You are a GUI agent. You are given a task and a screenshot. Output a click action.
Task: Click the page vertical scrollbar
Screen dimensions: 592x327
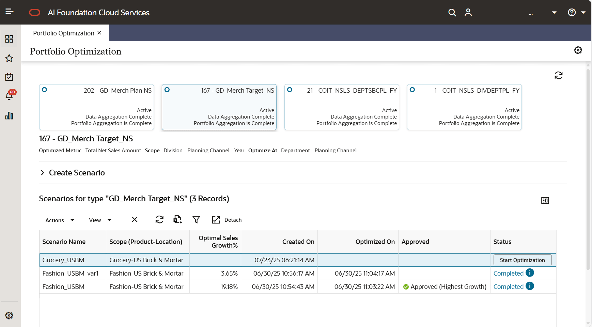tap(588, 170)
